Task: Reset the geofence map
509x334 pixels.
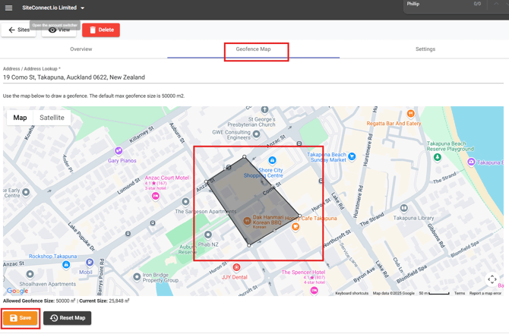Action: click(x=68, y=318)
